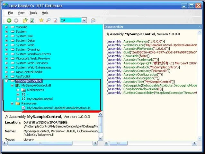Select the System.Web.Extensions tree item
The image size is (205, 154).
[33, 68]
